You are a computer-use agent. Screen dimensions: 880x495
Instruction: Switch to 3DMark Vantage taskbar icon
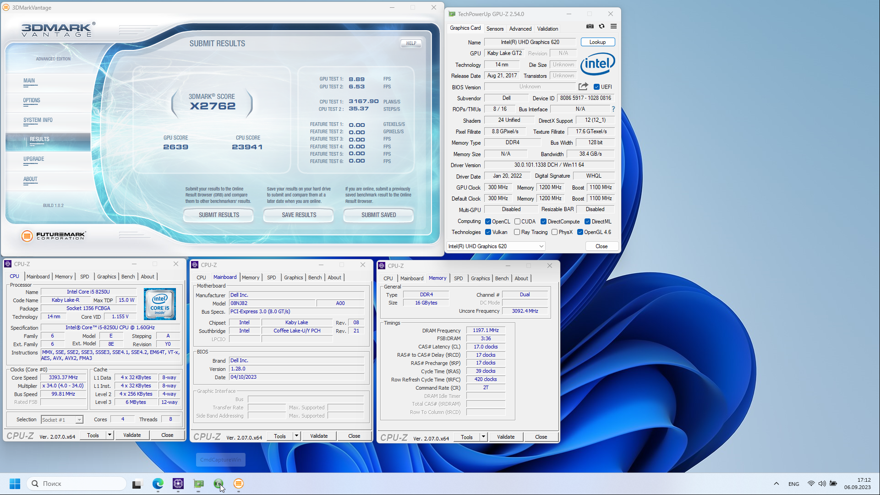pyautogui.click(x=238, y=484)
